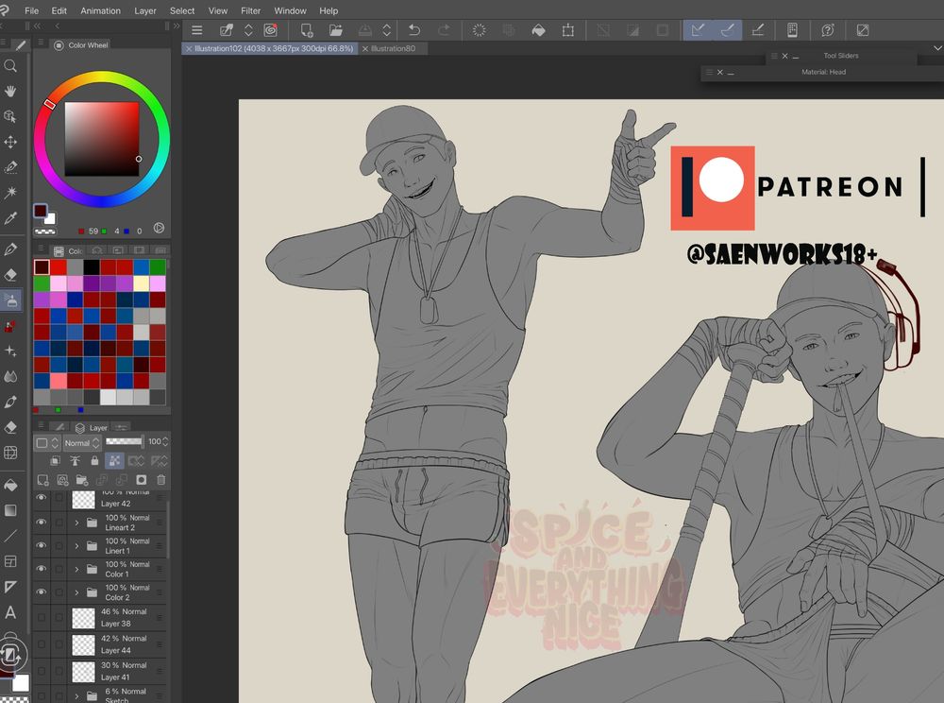Select the Zoom magnifier tool
The height and width of the screenshot is (703, 944).
(x=10, y=66)
